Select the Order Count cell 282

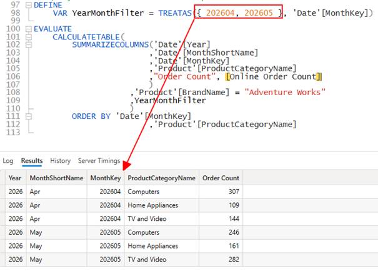pyautogui.click(x=221, y=259)
